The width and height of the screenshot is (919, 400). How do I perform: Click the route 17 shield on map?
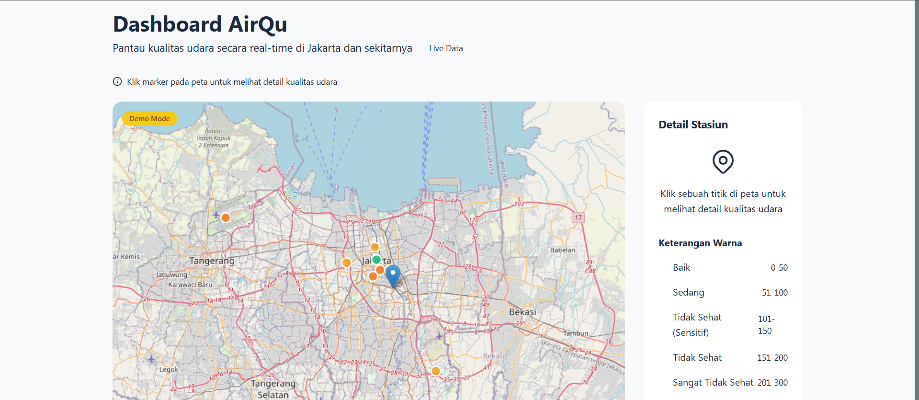pos(578,217)
